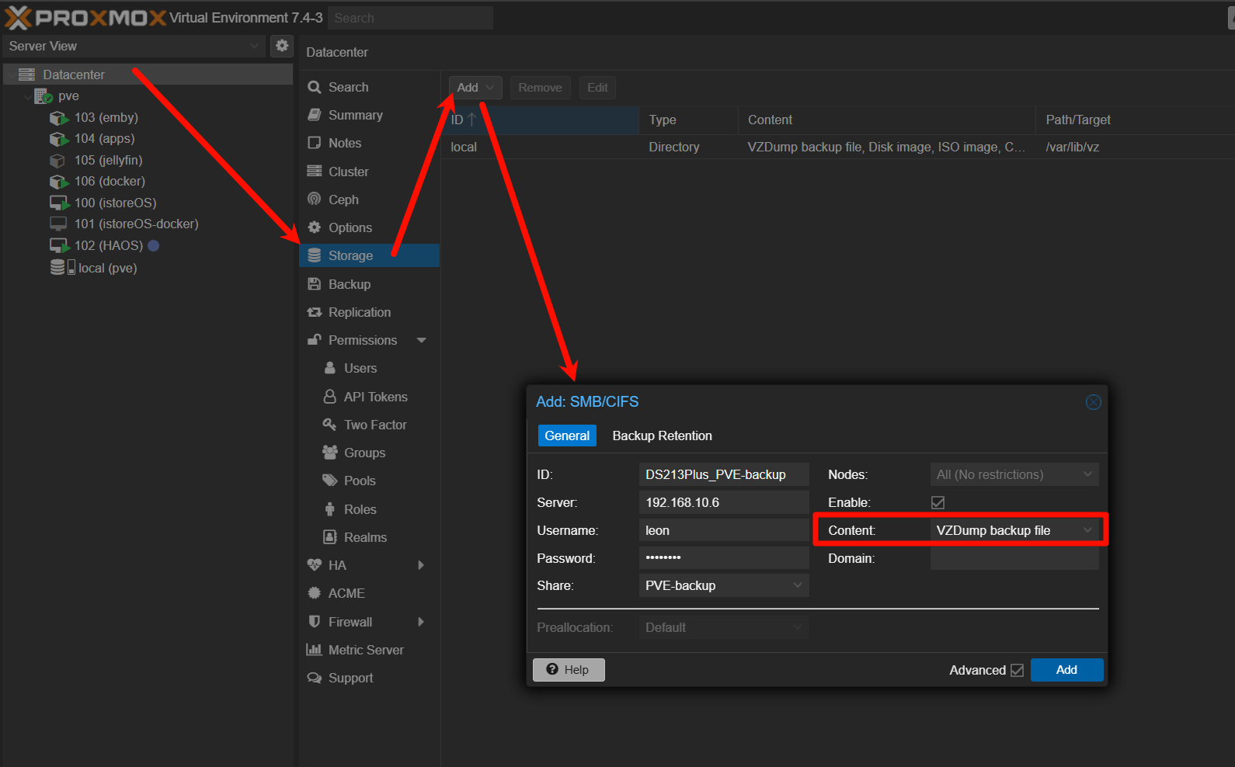
Task: Click the Firewall shield icon
Action: point(315,622)
